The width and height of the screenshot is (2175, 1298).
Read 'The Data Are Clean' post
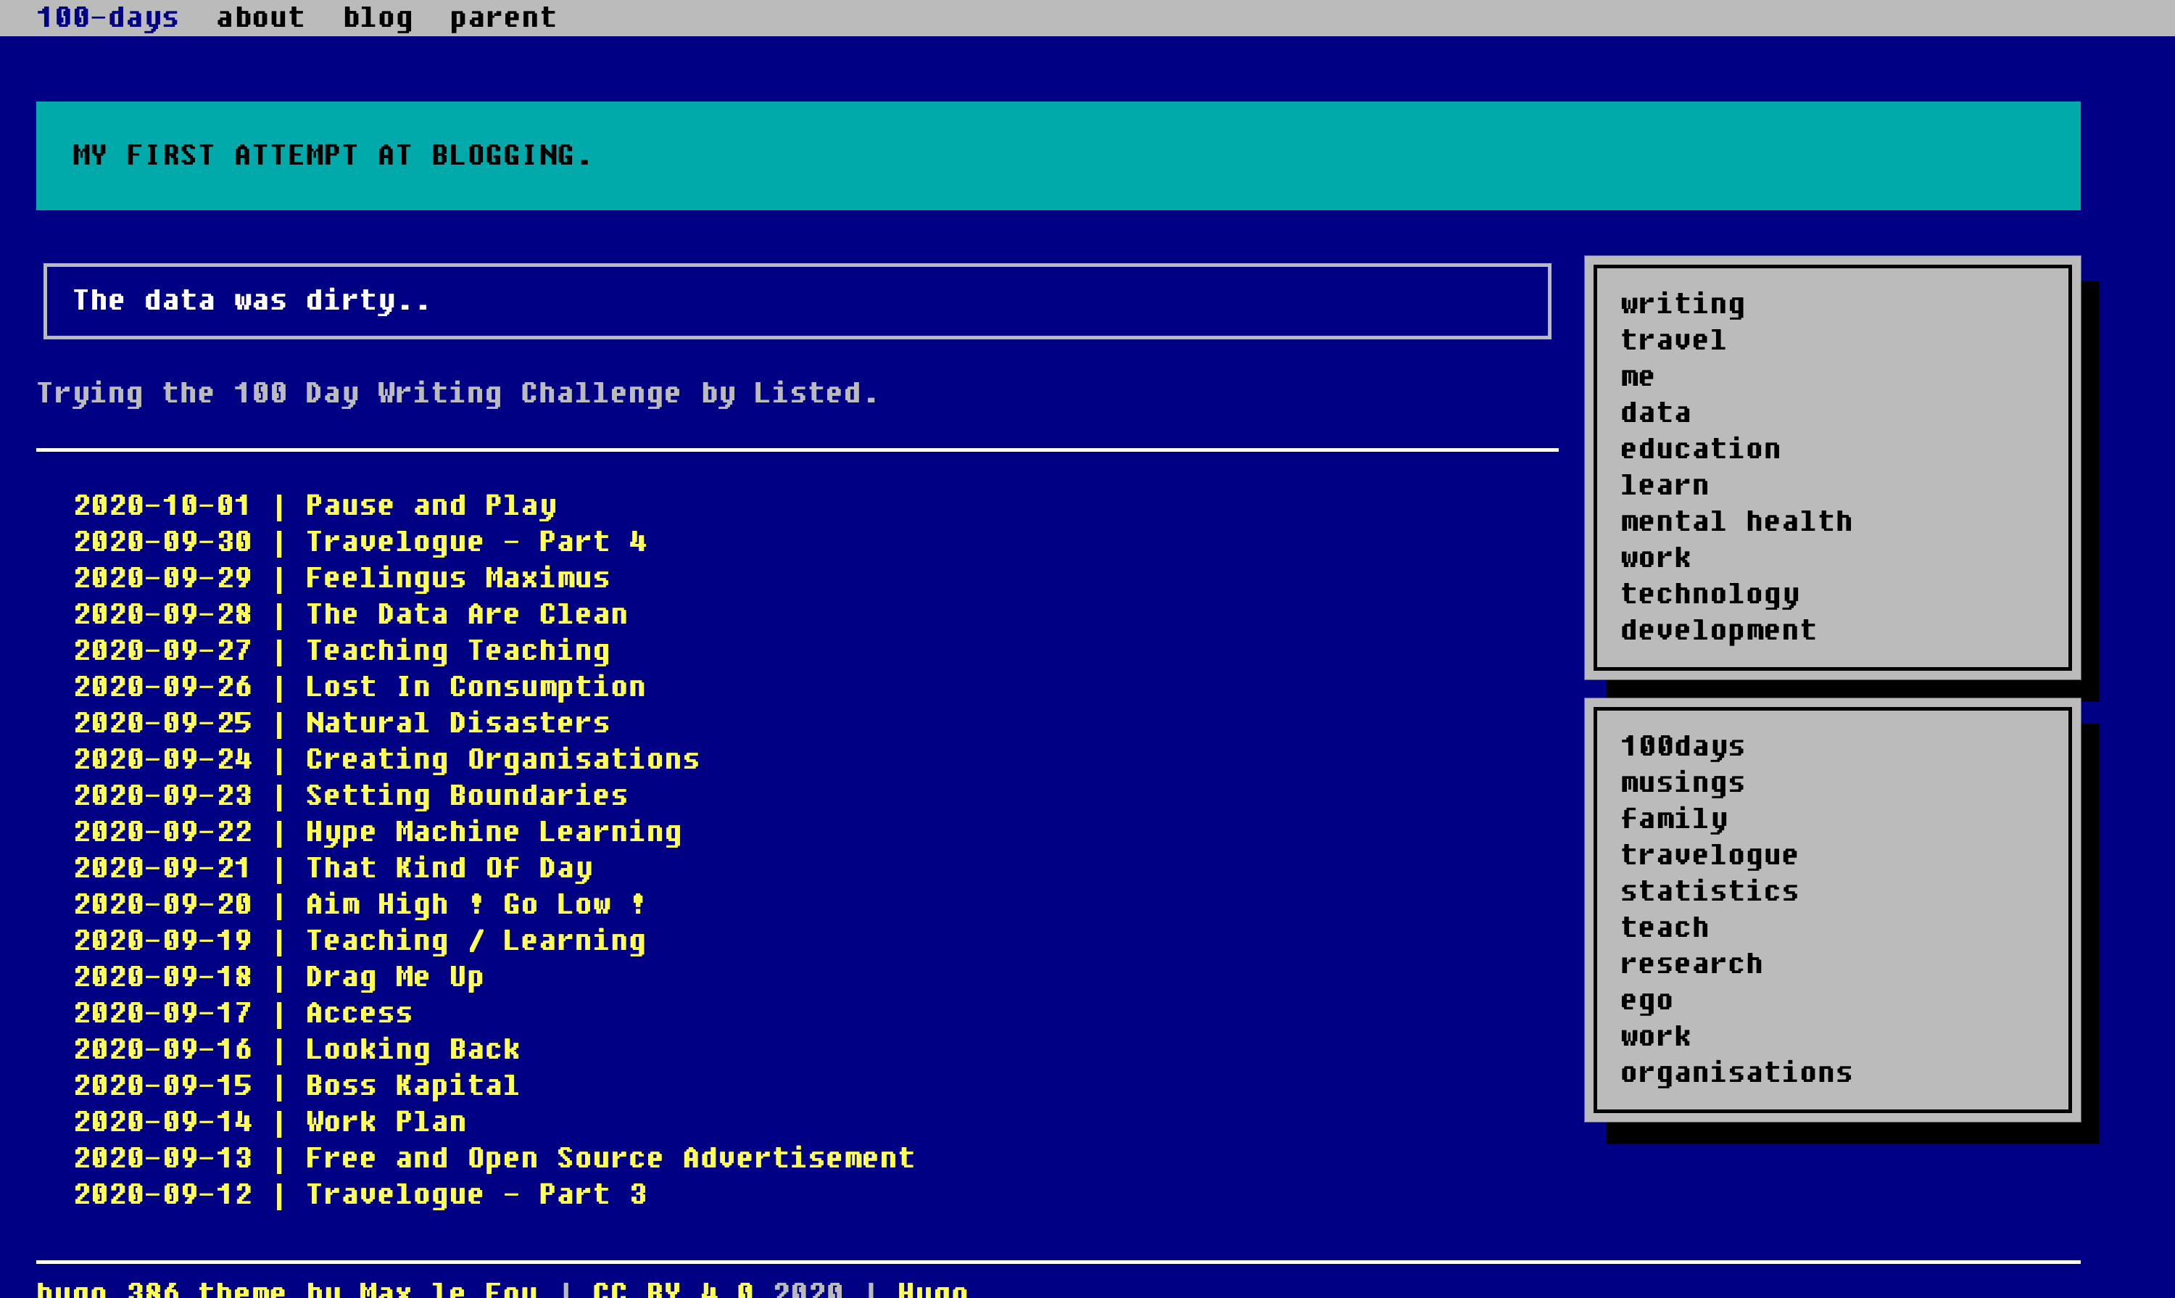click(x=466, y=614)
